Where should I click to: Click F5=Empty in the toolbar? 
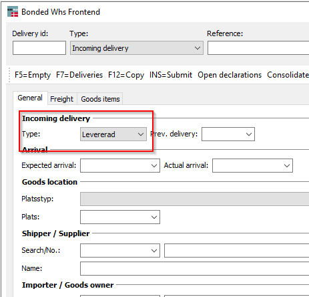click(x=33, y=75)
